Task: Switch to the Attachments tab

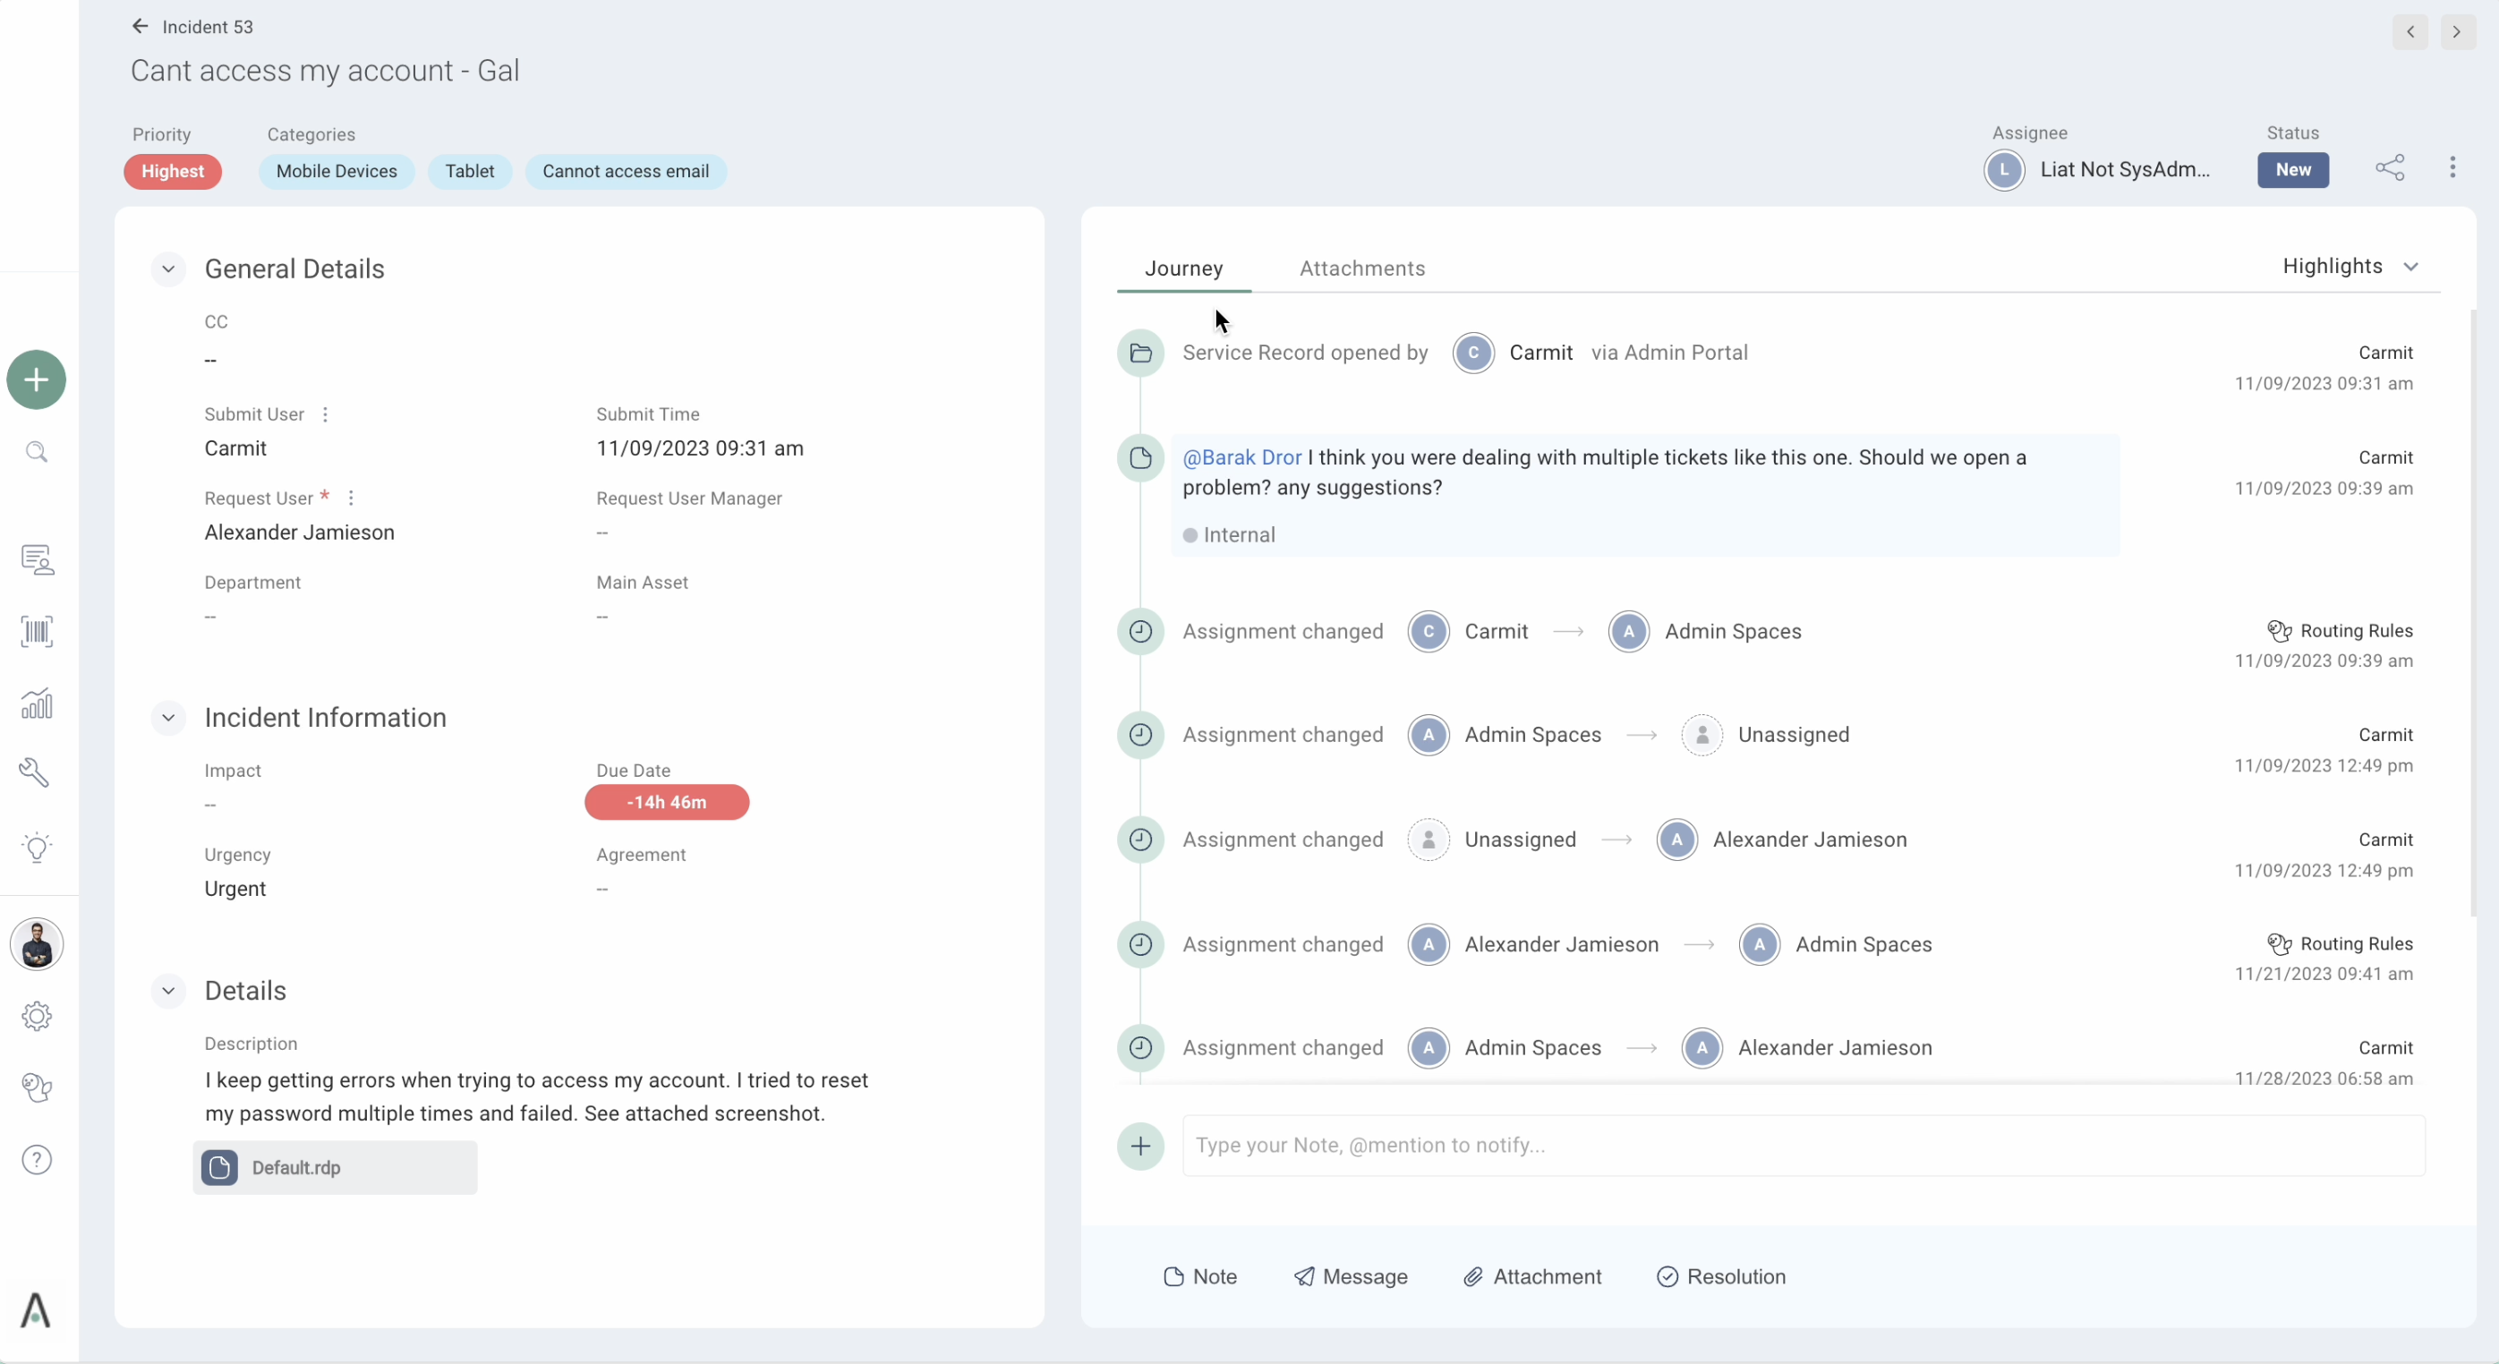Action: coord(1362,269)
